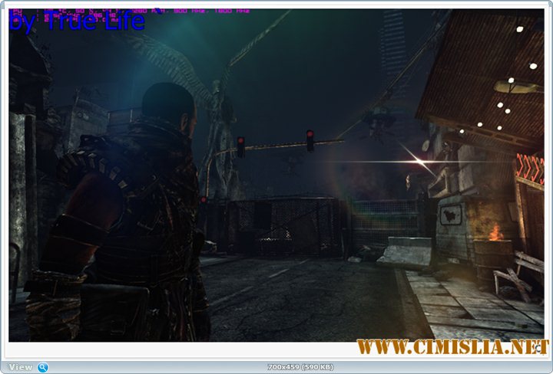This screenshot has width=553, height=374.
Task: Click the fire in the burning barrel
Action: click(495, 233)
